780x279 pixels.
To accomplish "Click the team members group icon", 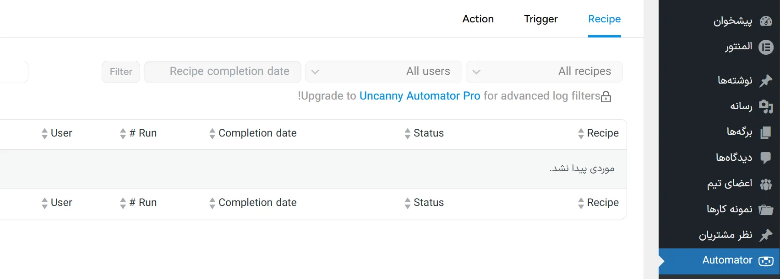I will (x=766, y=184).
